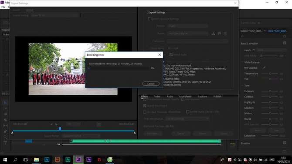Viewport: 292px width, 164px height.
Task: Click the aspect ratio correction icon
Action: pyautogui.click(x=99, y=124)
